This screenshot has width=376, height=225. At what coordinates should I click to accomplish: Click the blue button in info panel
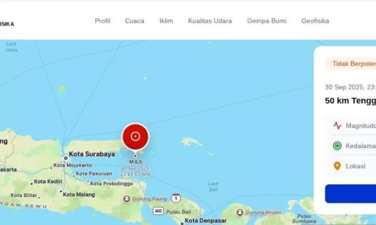coord(350,194)
